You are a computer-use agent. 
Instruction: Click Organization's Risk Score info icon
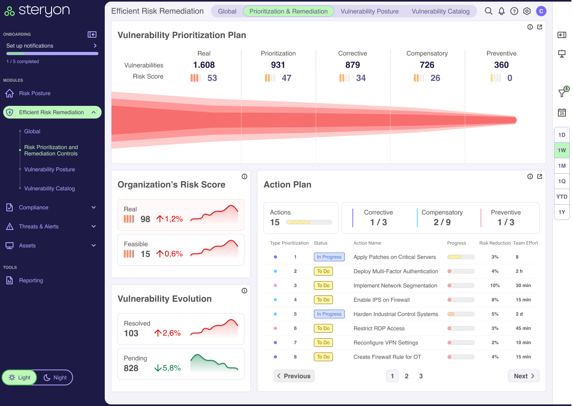(244, 176)
